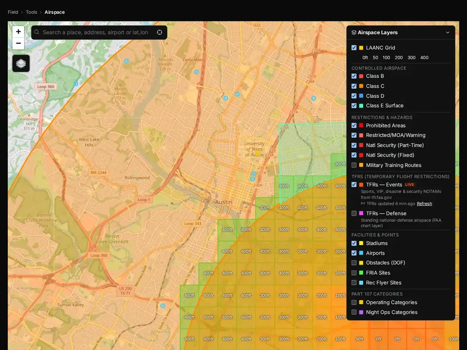467x350 pixels.
Task: Click the US 290 TX 71 road shield
Action: (125, 291)
